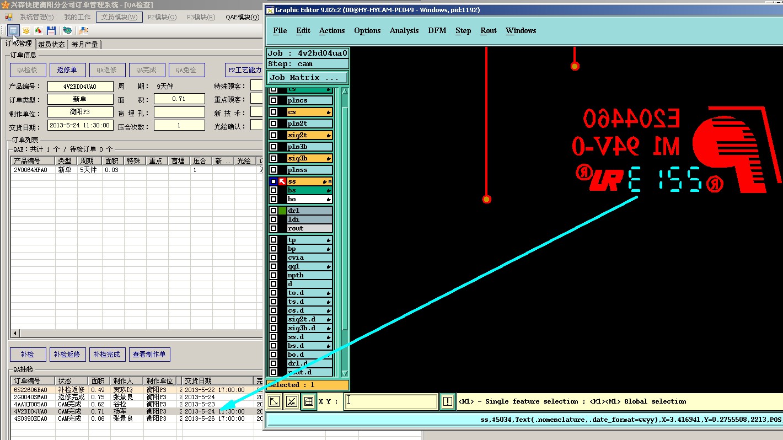This screenshot has height=440, width=783.
Task: Click the order system menu icon before 系统管理
Action: (x=9, y=17)
